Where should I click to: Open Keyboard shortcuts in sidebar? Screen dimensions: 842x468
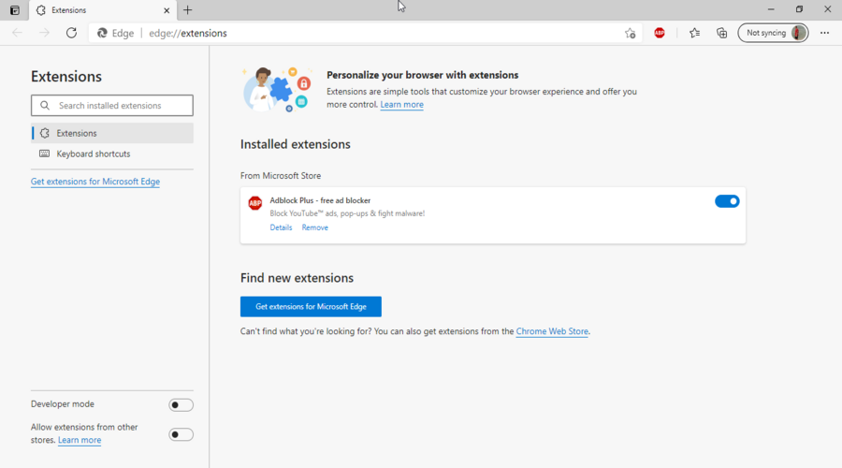(94, 154)
